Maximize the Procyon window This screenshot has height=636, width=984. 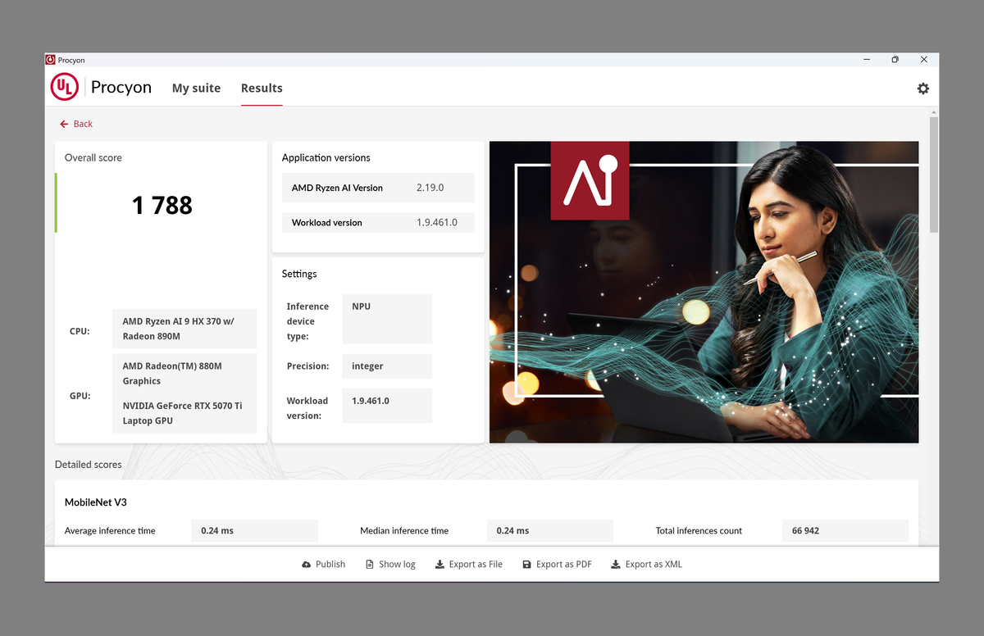[895, 60]
